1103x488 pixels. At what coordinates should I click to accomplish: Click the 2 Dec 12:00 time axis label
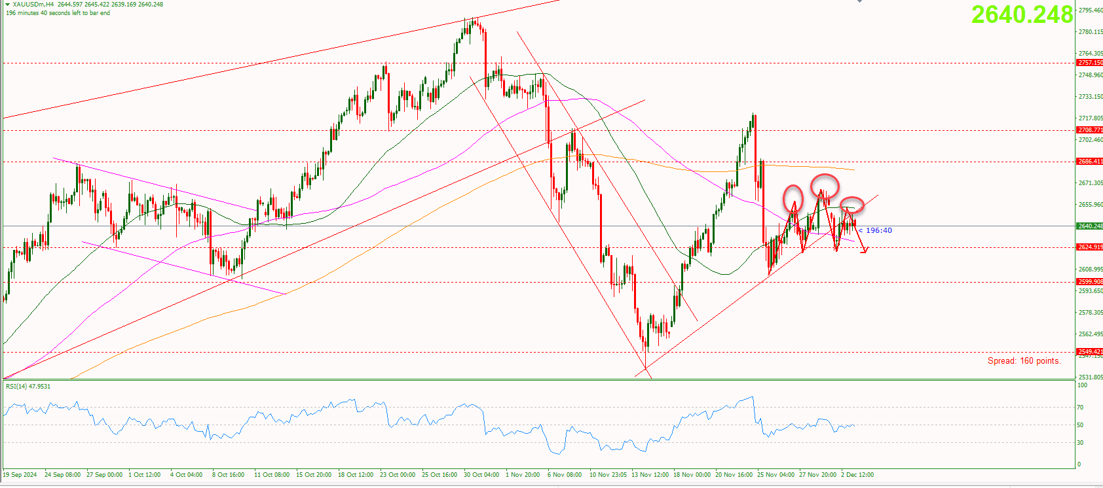point(857,475)
